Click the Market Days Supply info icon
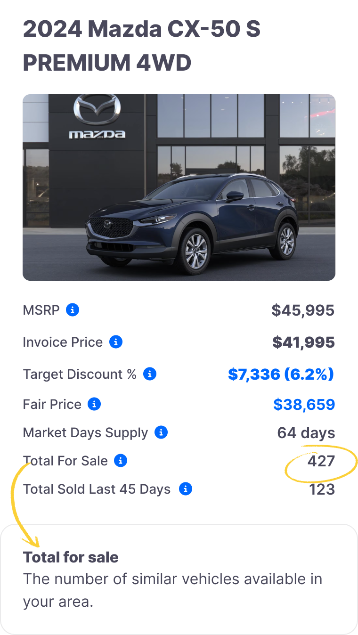The image size is (358, 635). click(x=161, y=432)
